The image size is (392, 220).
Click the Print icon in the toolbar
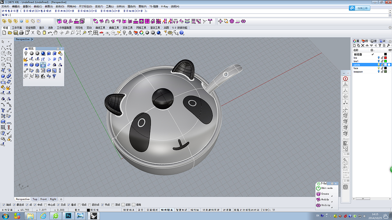21,33
